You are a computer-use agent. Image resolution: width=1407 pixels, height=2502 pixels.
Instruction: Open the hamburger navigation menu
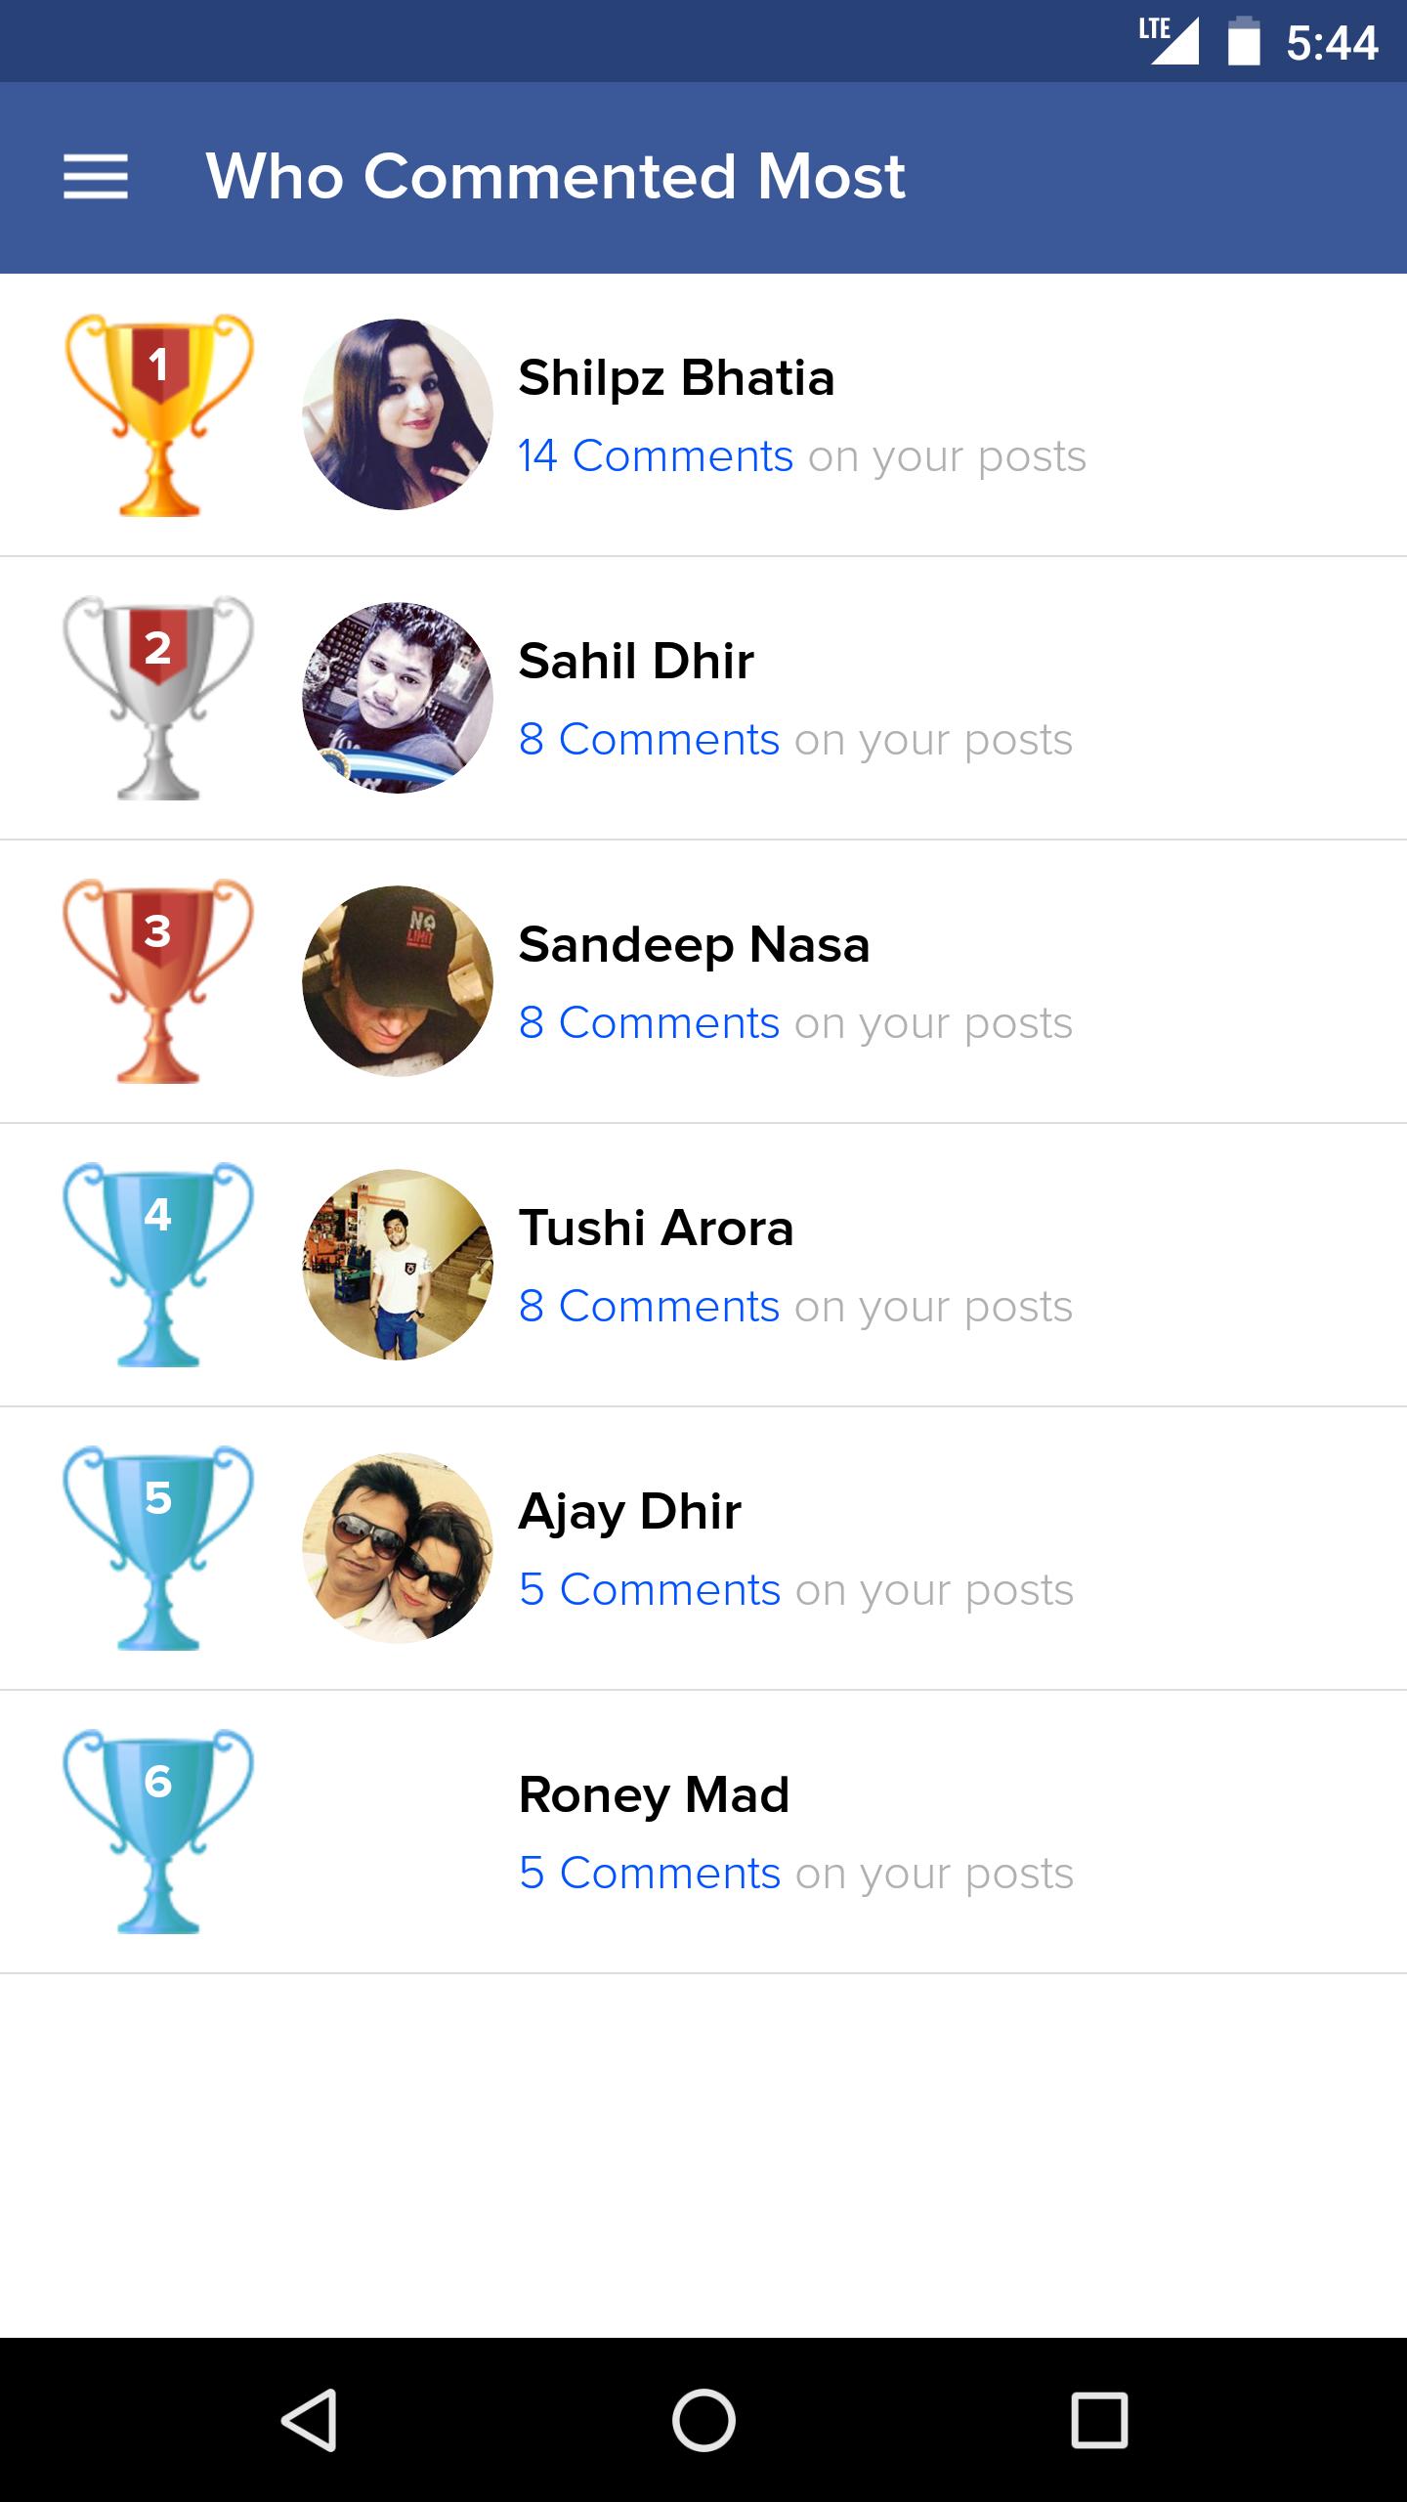(96, 177)
